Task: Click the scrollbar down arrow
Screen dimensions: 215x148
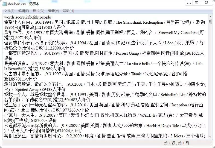Action: [x=210, y=137]
